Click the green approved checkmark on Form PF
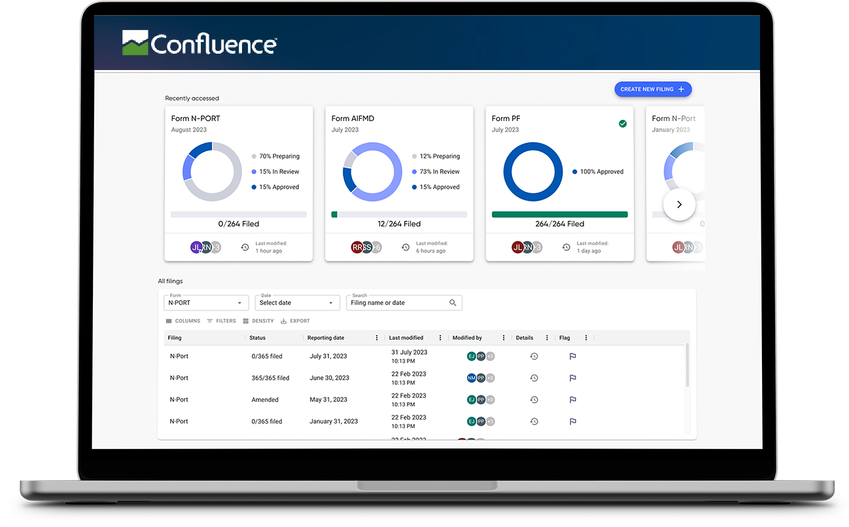This screenshot has width=849, height=527. click(622, 124)
